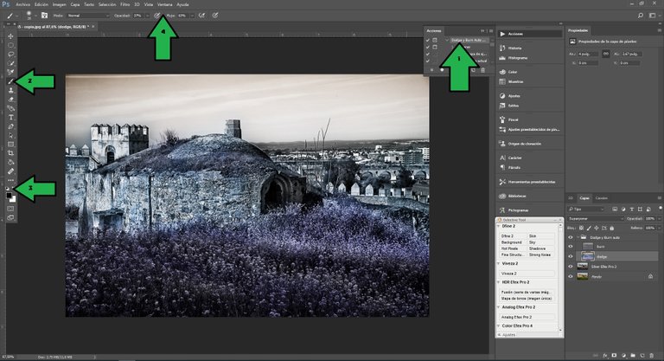Collapse the Dfine 2 section in Selective Tool
Image resolution: width=664 pixels, height=361 pixels.
click(498, 227)
